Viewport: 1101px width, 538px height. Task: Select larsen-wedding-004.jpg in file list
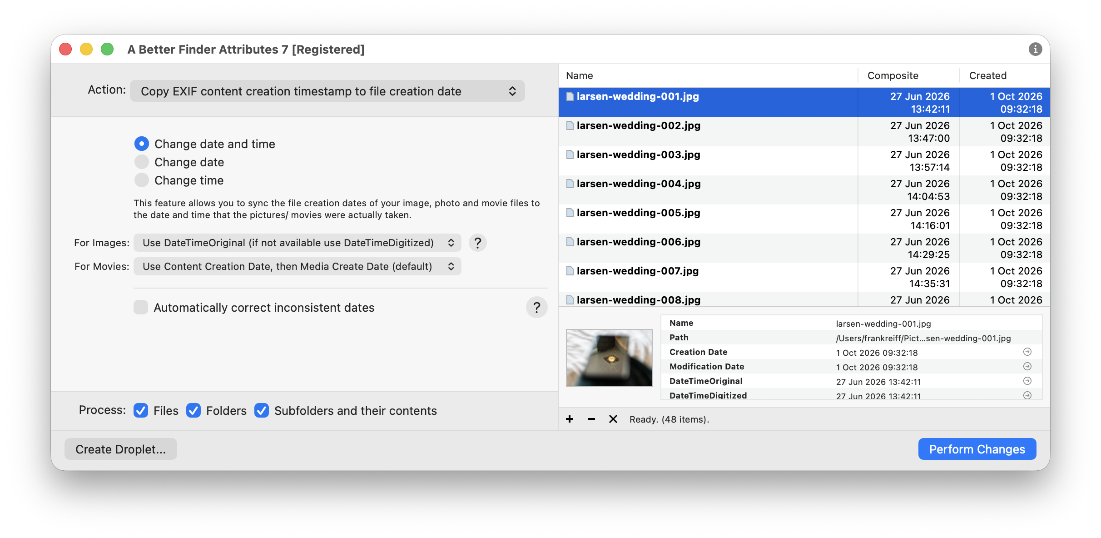pos(804,190)
